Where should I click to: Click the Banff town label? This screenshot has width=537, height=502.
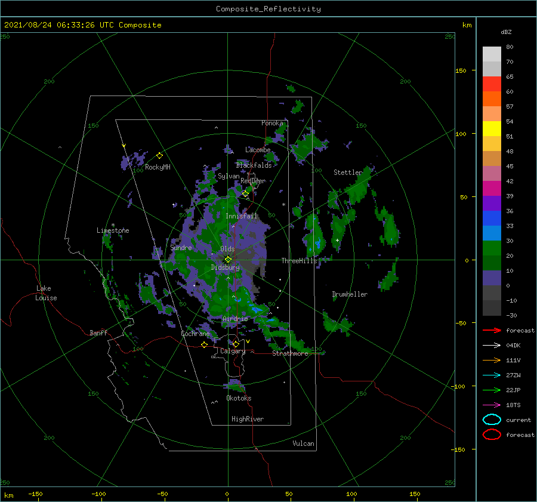coord(98,332)
